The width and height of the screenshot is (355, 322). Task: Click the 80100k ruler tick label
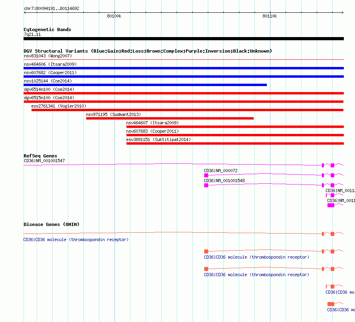tap(114, 16)
